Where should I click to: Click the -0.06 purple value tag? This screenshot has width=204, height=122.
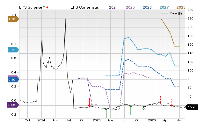point(13,105)
